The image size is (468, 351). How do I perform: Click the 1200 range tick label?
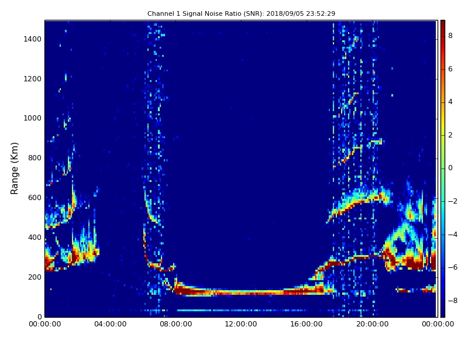(x=33, y=79)
